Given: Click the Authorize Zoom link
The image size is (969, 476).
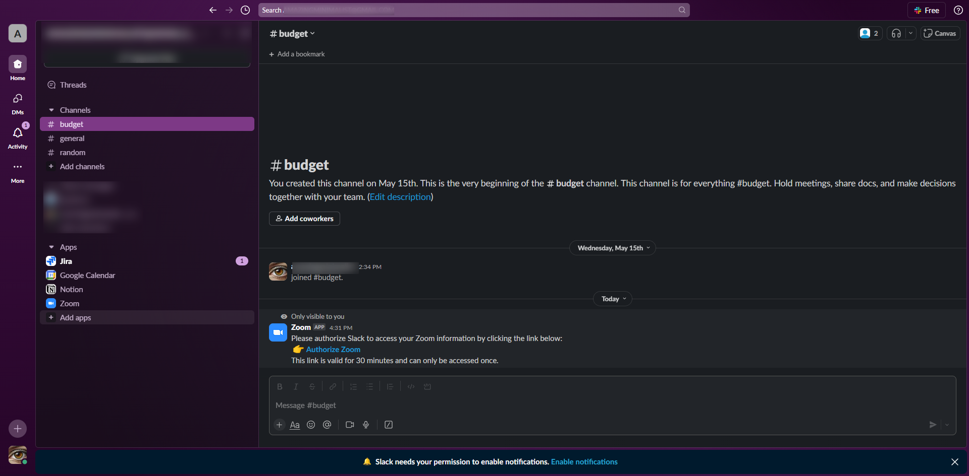Looking at the screenshot, I should tap(333, 349).
